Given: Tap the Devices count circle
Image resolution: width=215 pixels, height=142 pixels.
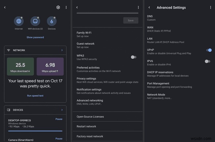Looking at the screenshot, I should click(52, 21).
